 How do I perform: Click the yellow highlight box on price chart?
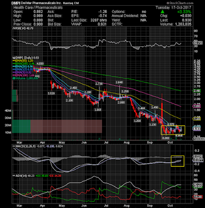[173, 130]
